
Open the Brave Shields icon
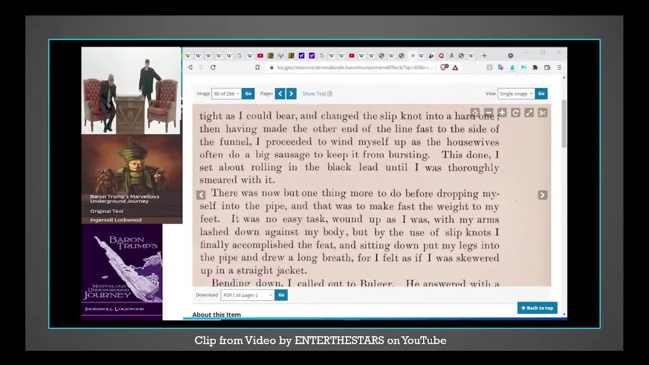coord(444,67)
